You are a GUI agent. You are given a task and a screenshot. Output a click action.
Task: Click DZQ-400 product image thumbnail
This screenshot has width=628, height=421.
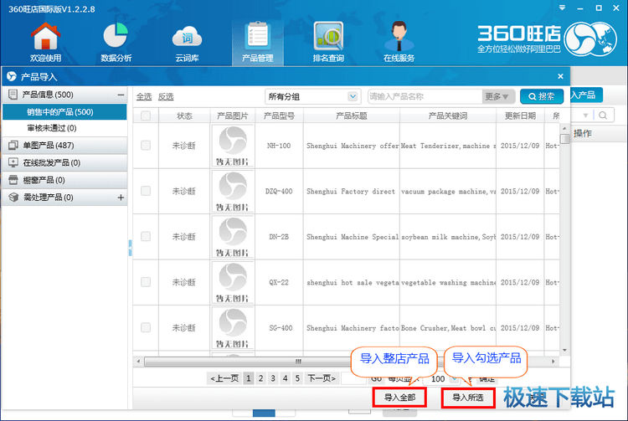pos(233,192)
